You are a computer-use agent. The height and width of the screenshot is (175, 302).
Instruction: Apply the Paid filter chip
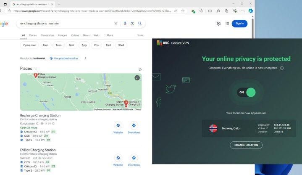coord(108,45)
